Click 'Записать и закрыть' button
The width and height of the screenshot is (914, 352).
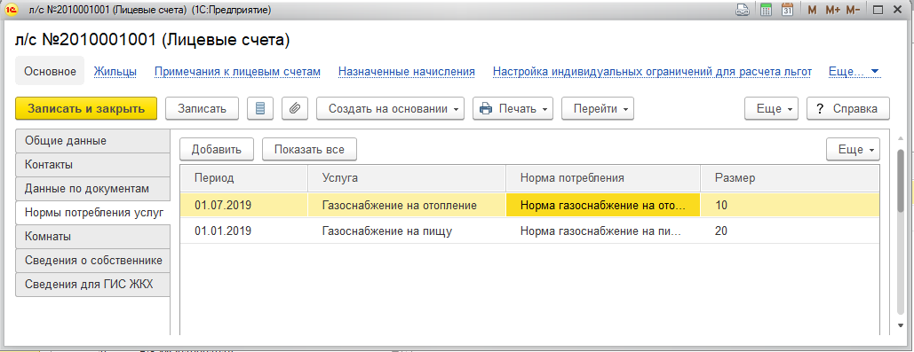point(86,108)
